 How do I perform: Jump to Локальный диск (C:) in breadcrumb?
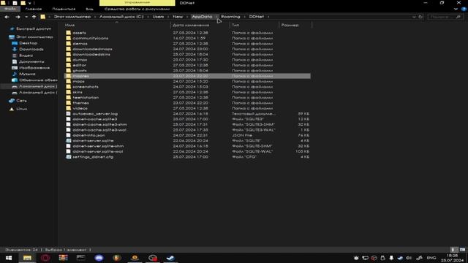(121, 17)
